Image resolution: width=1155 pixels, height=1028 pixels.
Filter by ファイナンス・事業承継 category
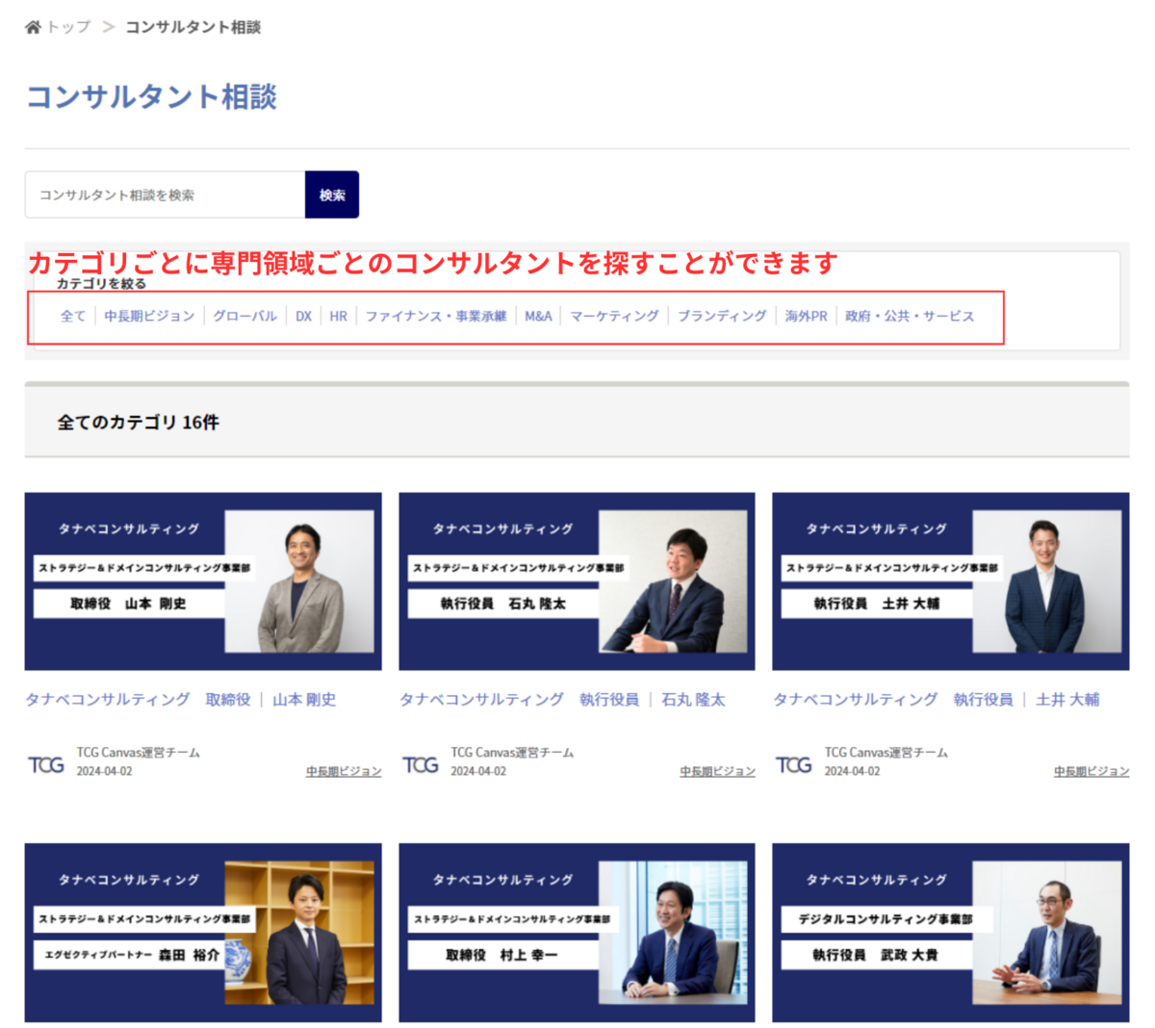point(435,316)
